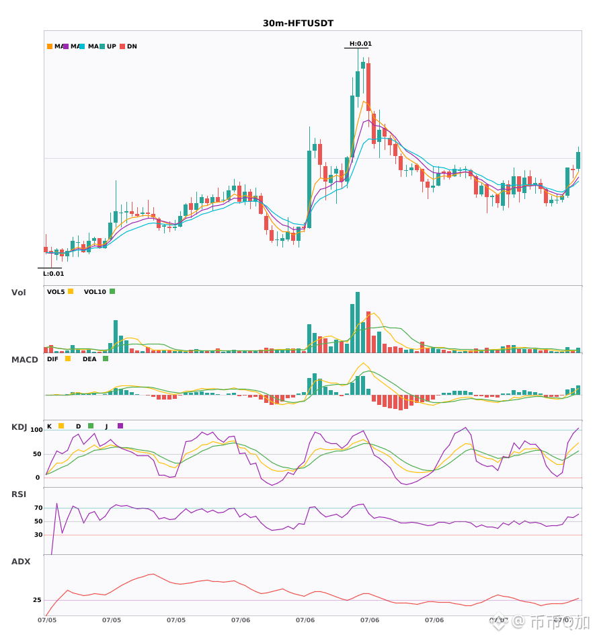Click the KDJ axis value 0
Viewport: 595px width, 639px height.
(x=38, y=478)
